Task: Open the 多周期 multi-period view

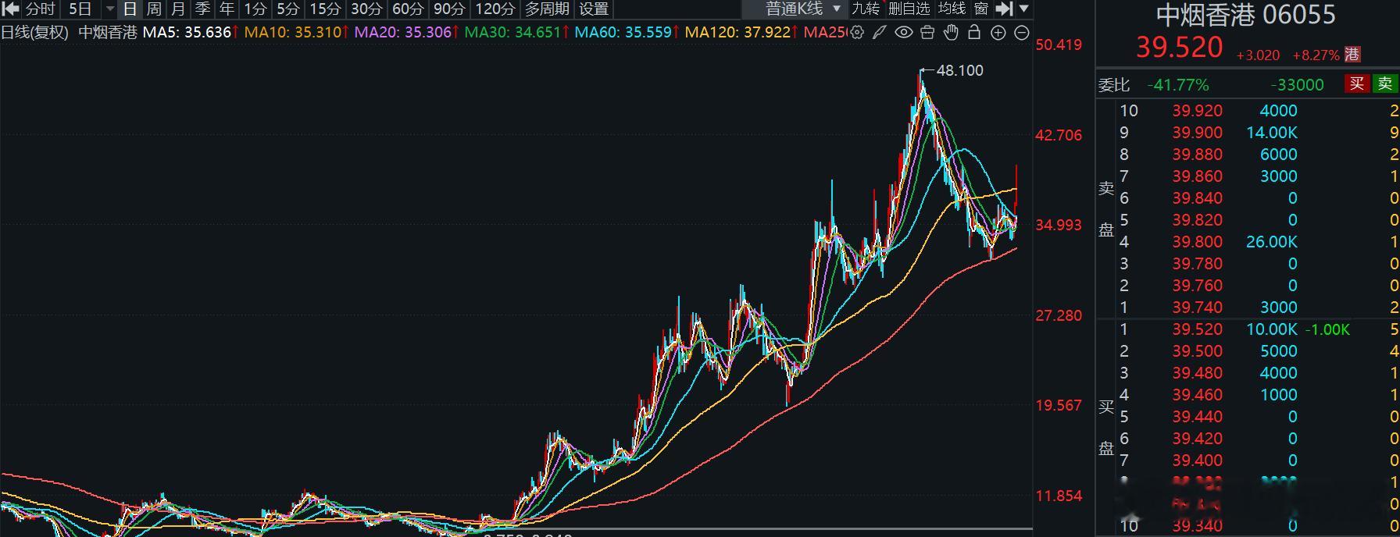Action: [547, 9]
